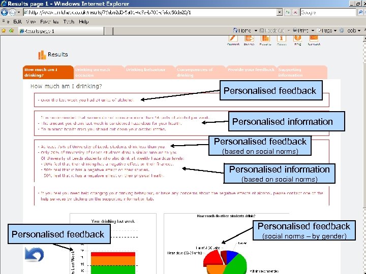This screenshot has height=274, width=366.
Task: Switch to 'Drinking on each occasion' tab
Action: (99, 72)
